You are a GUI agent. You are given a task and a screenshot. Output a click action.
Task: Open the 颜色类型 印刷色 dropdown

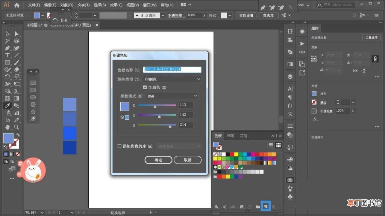click(x=172, y=79)
